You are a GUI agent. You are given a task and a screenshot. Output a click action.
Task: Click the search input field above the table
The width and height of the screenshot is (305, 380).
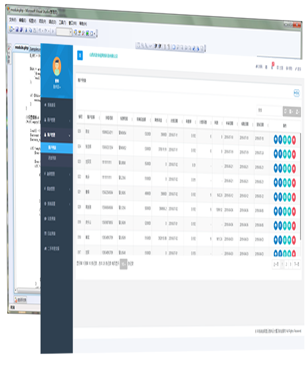(x=270, y=110)
